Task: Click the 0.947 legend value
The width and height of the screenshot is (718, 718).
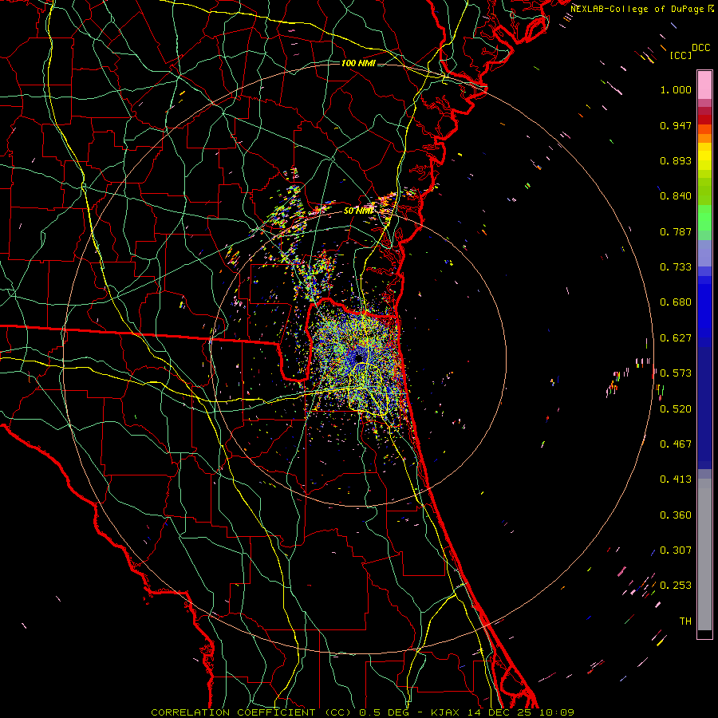Action: [x=676, y=125]
